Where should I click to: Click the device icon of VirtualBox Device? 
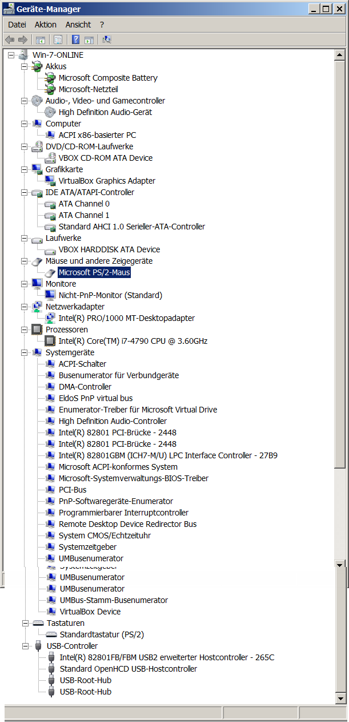click(x=52, y=612)
